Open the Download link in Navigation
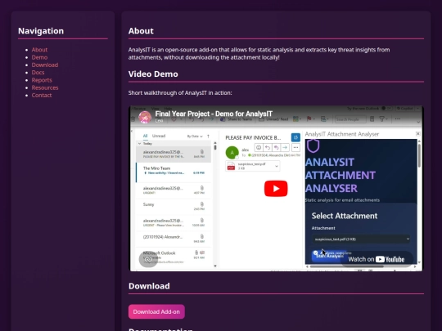 pyautogui.click(x=45, y=65)
